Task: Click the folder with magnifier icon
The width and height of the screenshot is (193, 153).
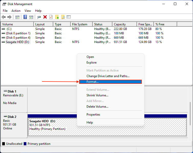Action: click(63, 17)
